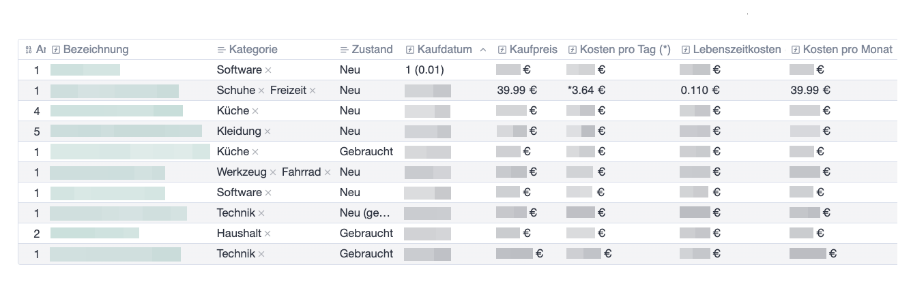This screenshot has height=284, width=911.
Task: Select the *3.64 € cell
Action: tap(586, 91)
